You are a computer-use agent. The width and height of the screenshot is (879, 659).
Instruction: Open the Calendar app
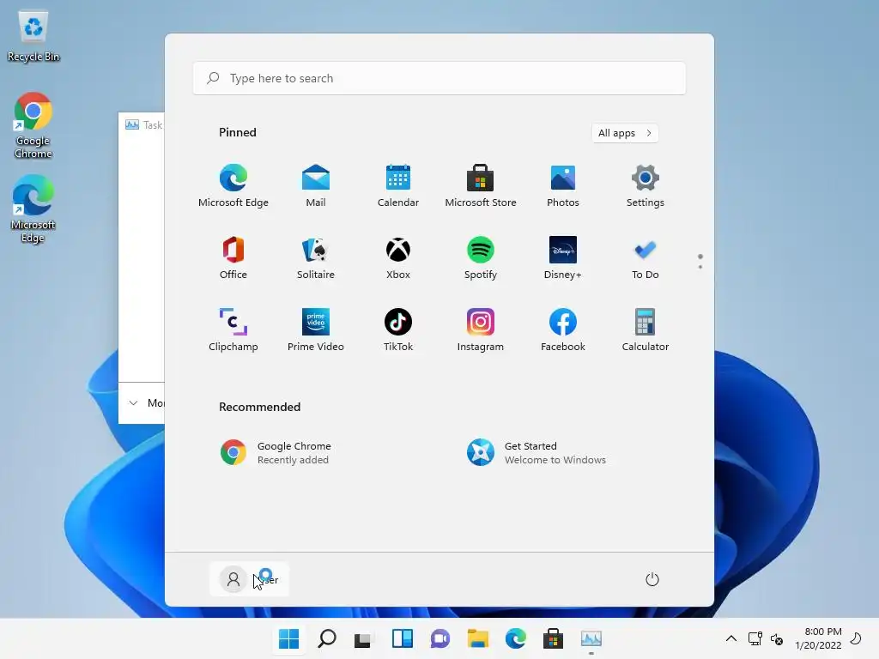click(398, 186)
